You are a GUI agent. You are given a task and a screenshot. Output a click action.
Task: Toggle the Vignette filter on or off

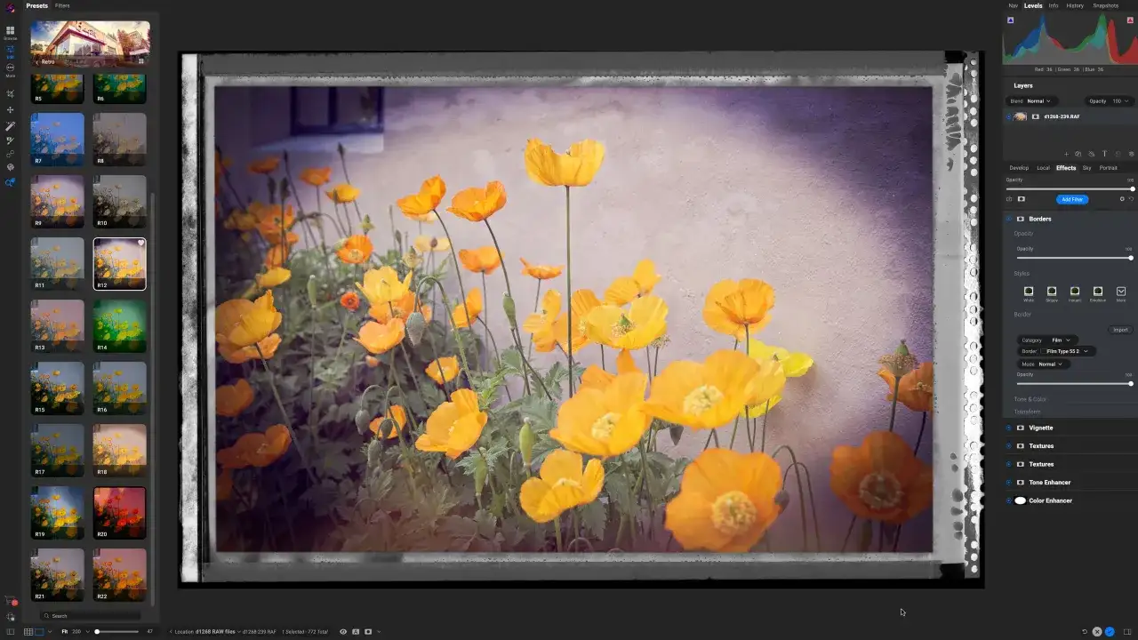point(1020,428)
